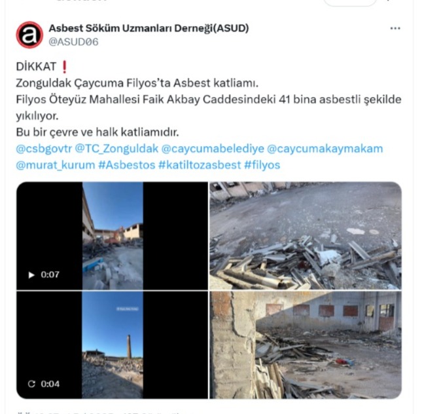Open the @ASUD06 handle
The height and width of the screenshot is (414, 422).
click(x=73, y=42)
